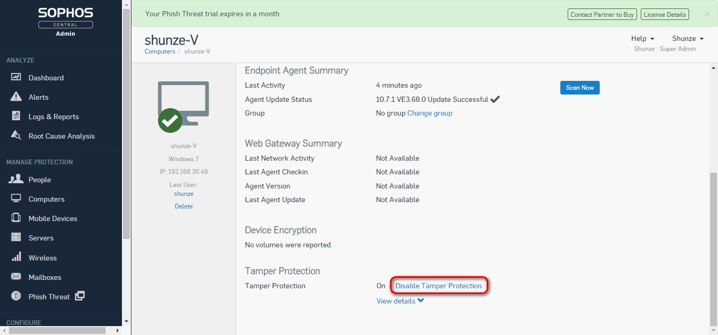Click the People icon
Image resolution: width=718 pixels, height=335 pixels.
(16, 179)
